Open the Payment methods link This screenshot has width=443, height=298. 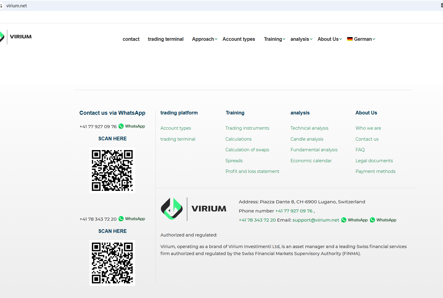[375, 171]
